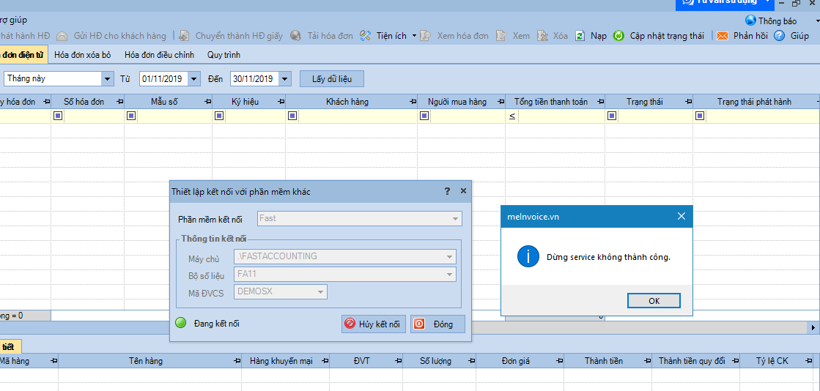The height and width of the screenshot is (391, 820).
Task: Open the Từ date picker dropdown
Action: coord(193,78)
